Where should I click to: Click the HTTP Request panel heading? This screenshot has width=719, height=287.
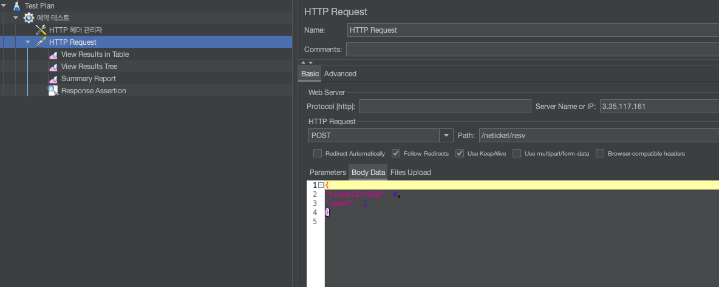[336, 12]
